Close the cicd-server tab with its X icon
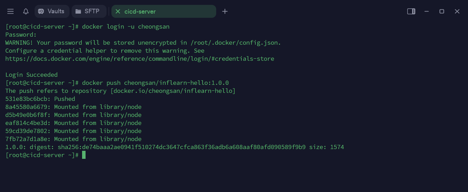 [x=118, y=12]
